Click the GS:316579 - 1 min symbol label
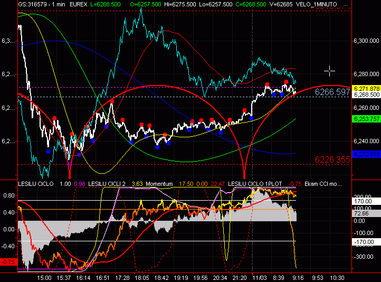The image size is (381, 282). (42, 4)
